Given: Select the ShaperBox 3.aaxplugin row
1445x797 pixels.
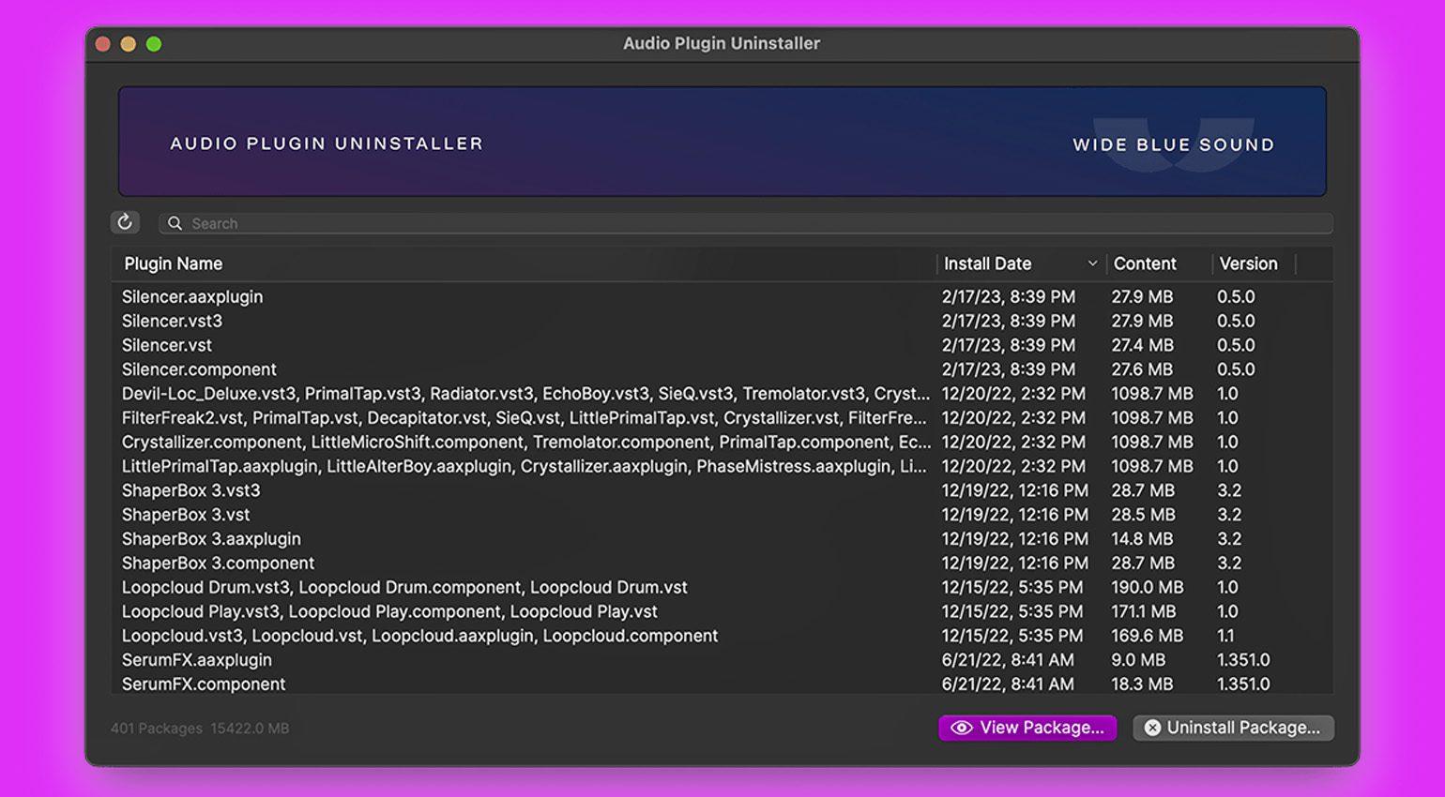Looking at the screenshot, I should pyautogui.click(x=722, y=539).
